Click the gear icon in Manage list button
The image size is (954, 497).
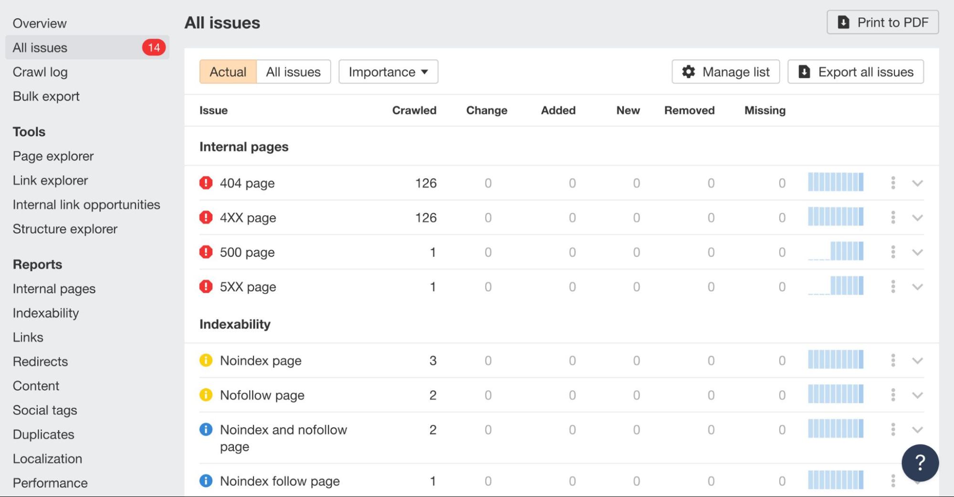tap(688, 72)
